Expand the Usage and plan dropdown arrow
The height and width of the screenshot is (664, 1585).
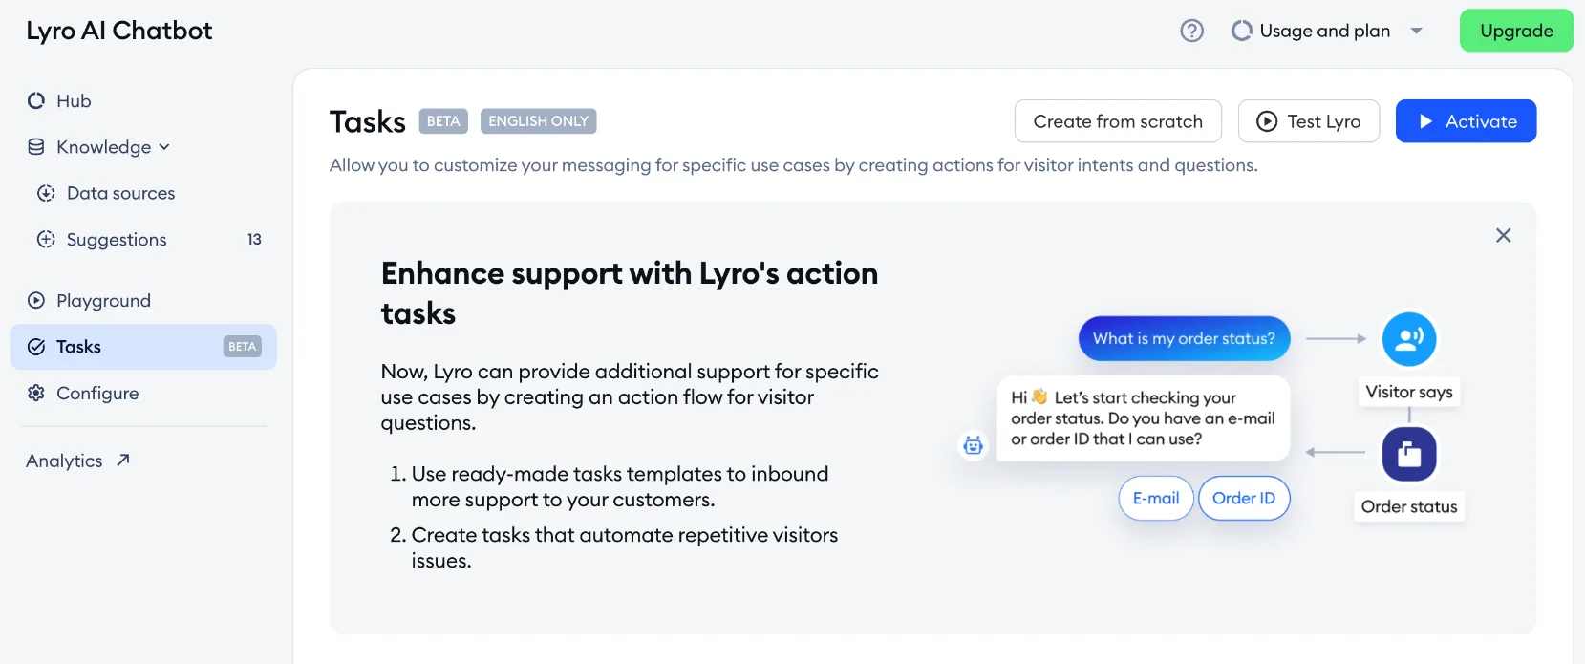pos(1417,31)
